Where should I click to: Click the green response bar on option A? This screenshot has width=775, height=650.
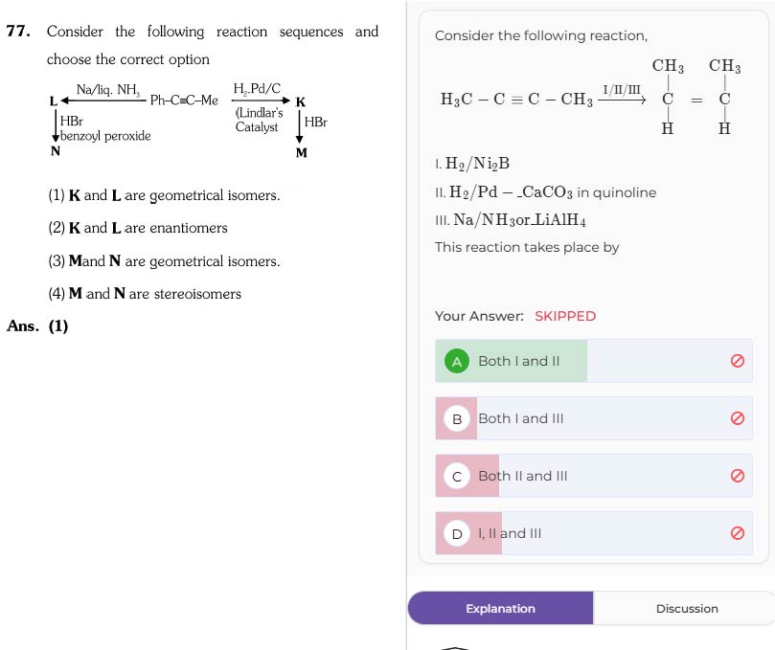point(511,361)
